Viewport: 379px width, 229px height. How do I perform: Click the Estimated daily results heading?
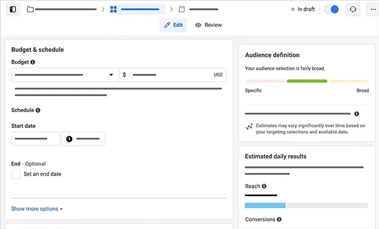pos(275,156)
